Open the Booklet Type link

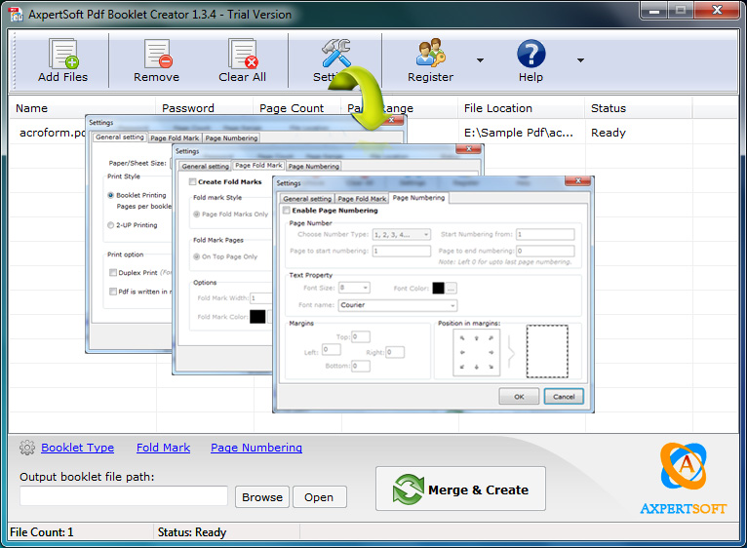(x=78, y=448)
